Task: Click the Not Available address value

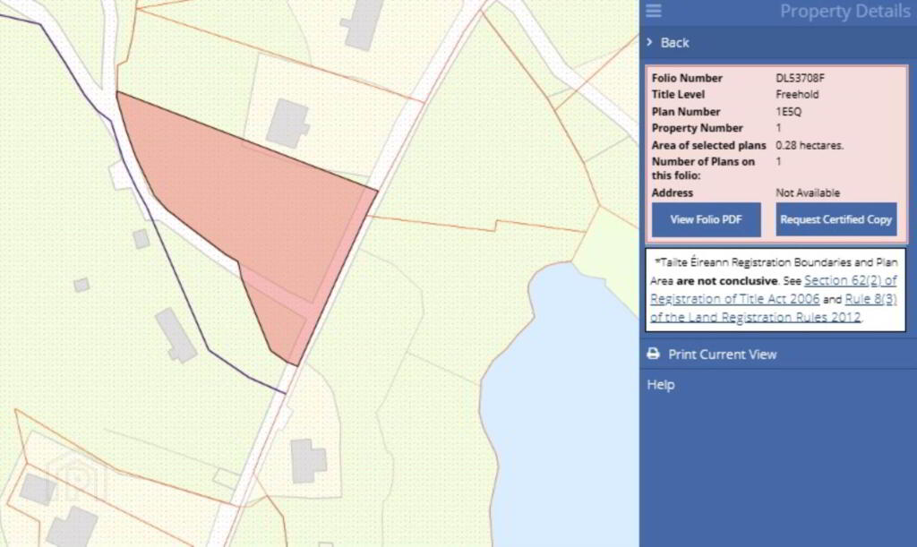Action: (807, 192)
